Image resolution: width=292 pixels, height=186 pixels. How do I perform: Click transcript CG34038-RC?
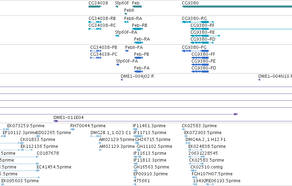(95, 29)
